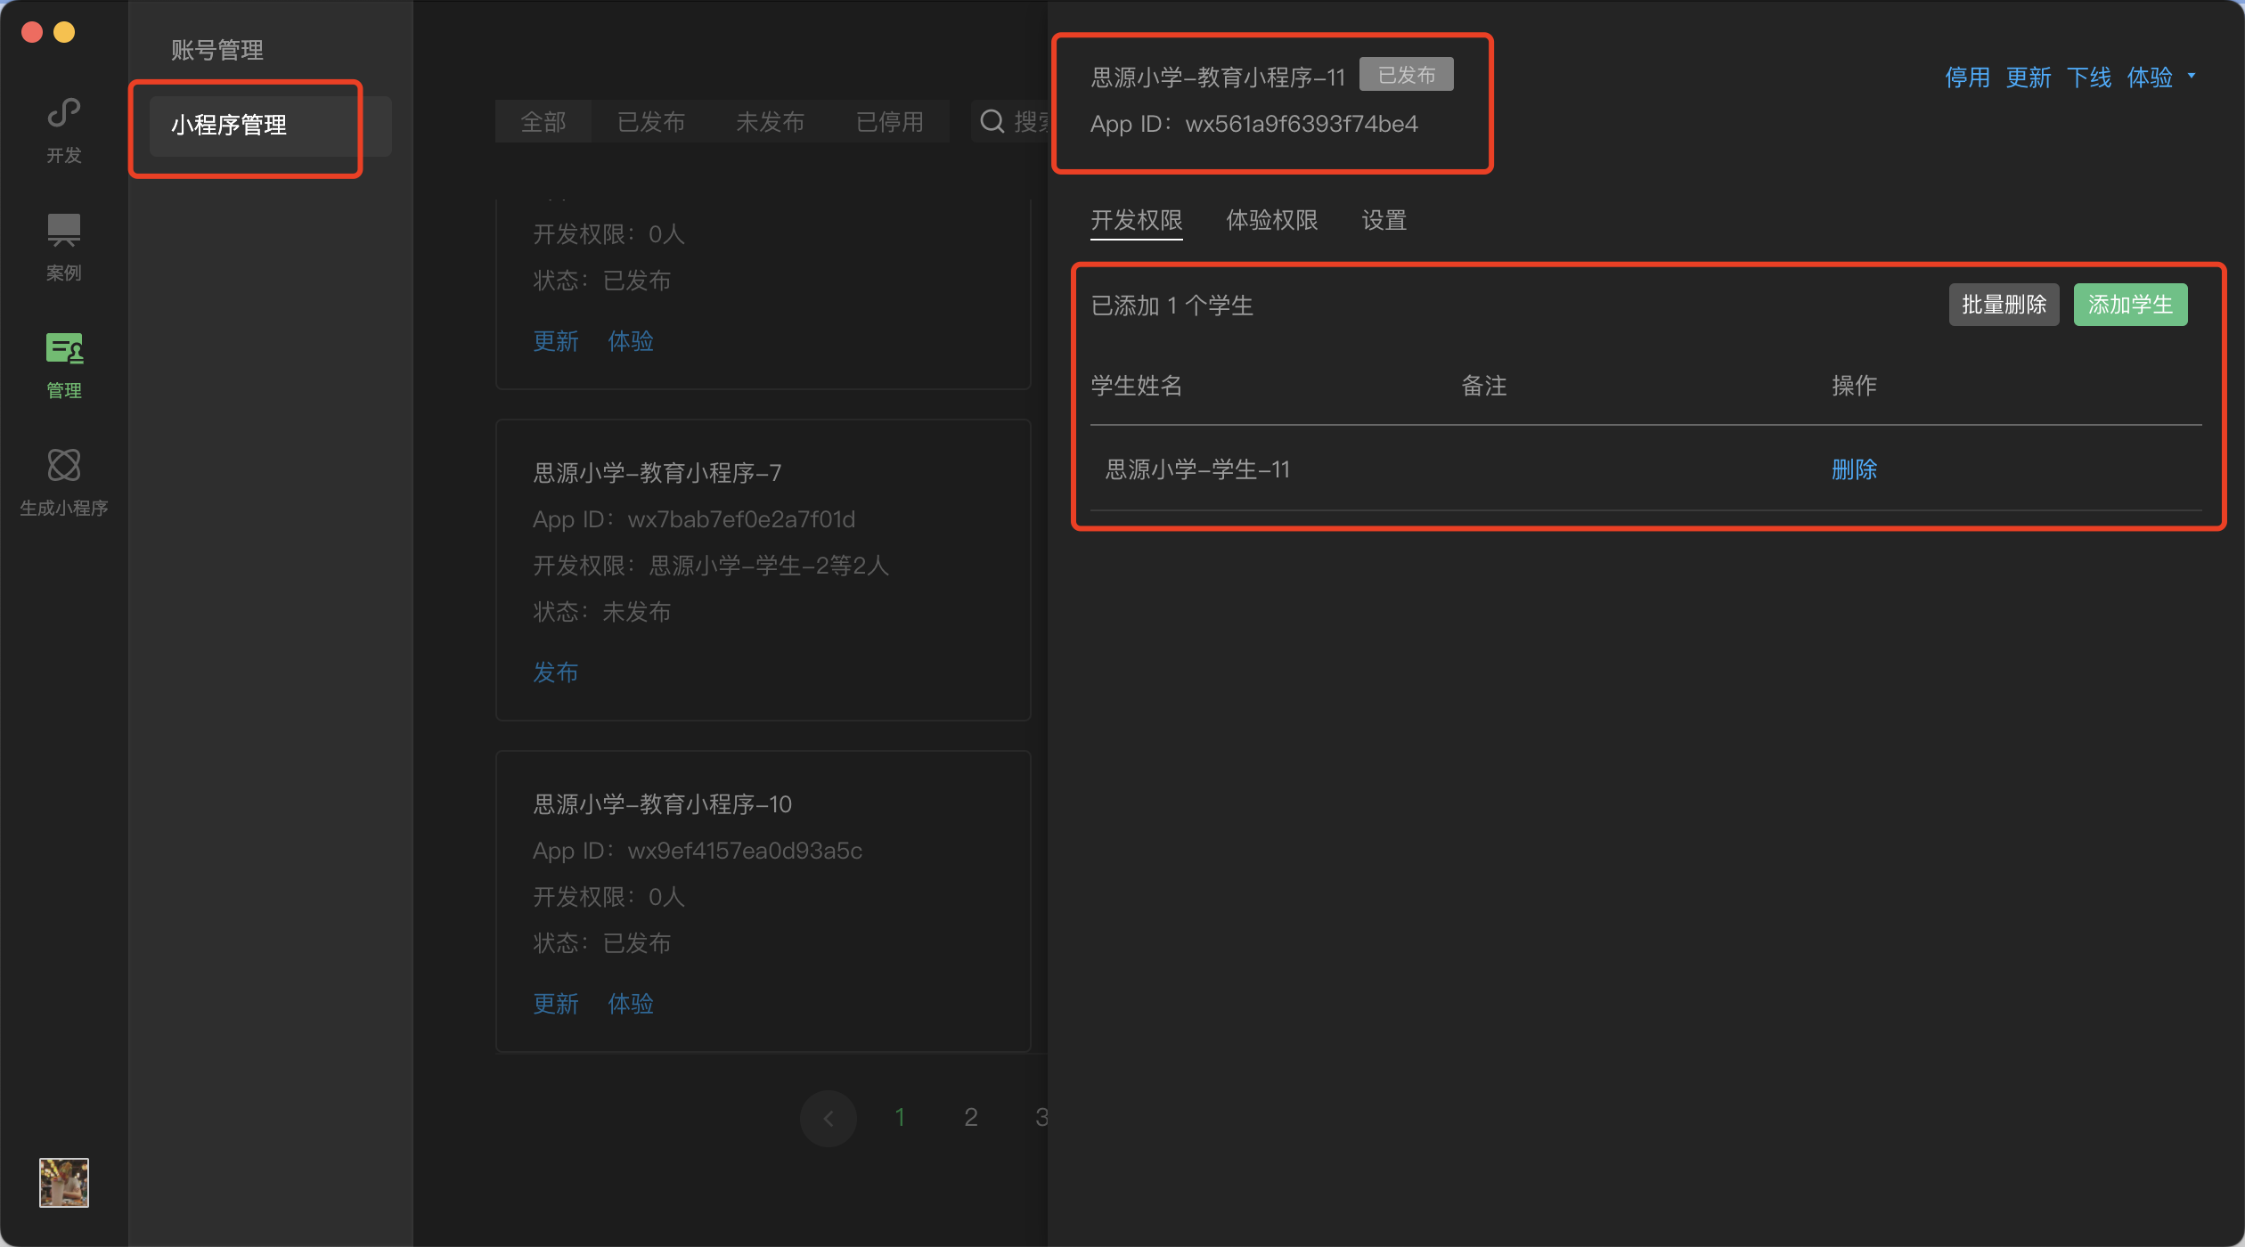The height and width of the screenshot is (1247, 2245).
Task: Click the 批量删除 button
Action: click(2003, 305)
